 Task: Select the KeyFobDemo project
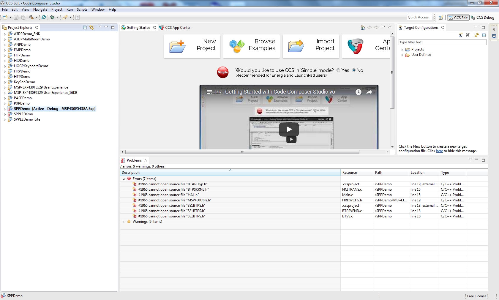point(24,82)
